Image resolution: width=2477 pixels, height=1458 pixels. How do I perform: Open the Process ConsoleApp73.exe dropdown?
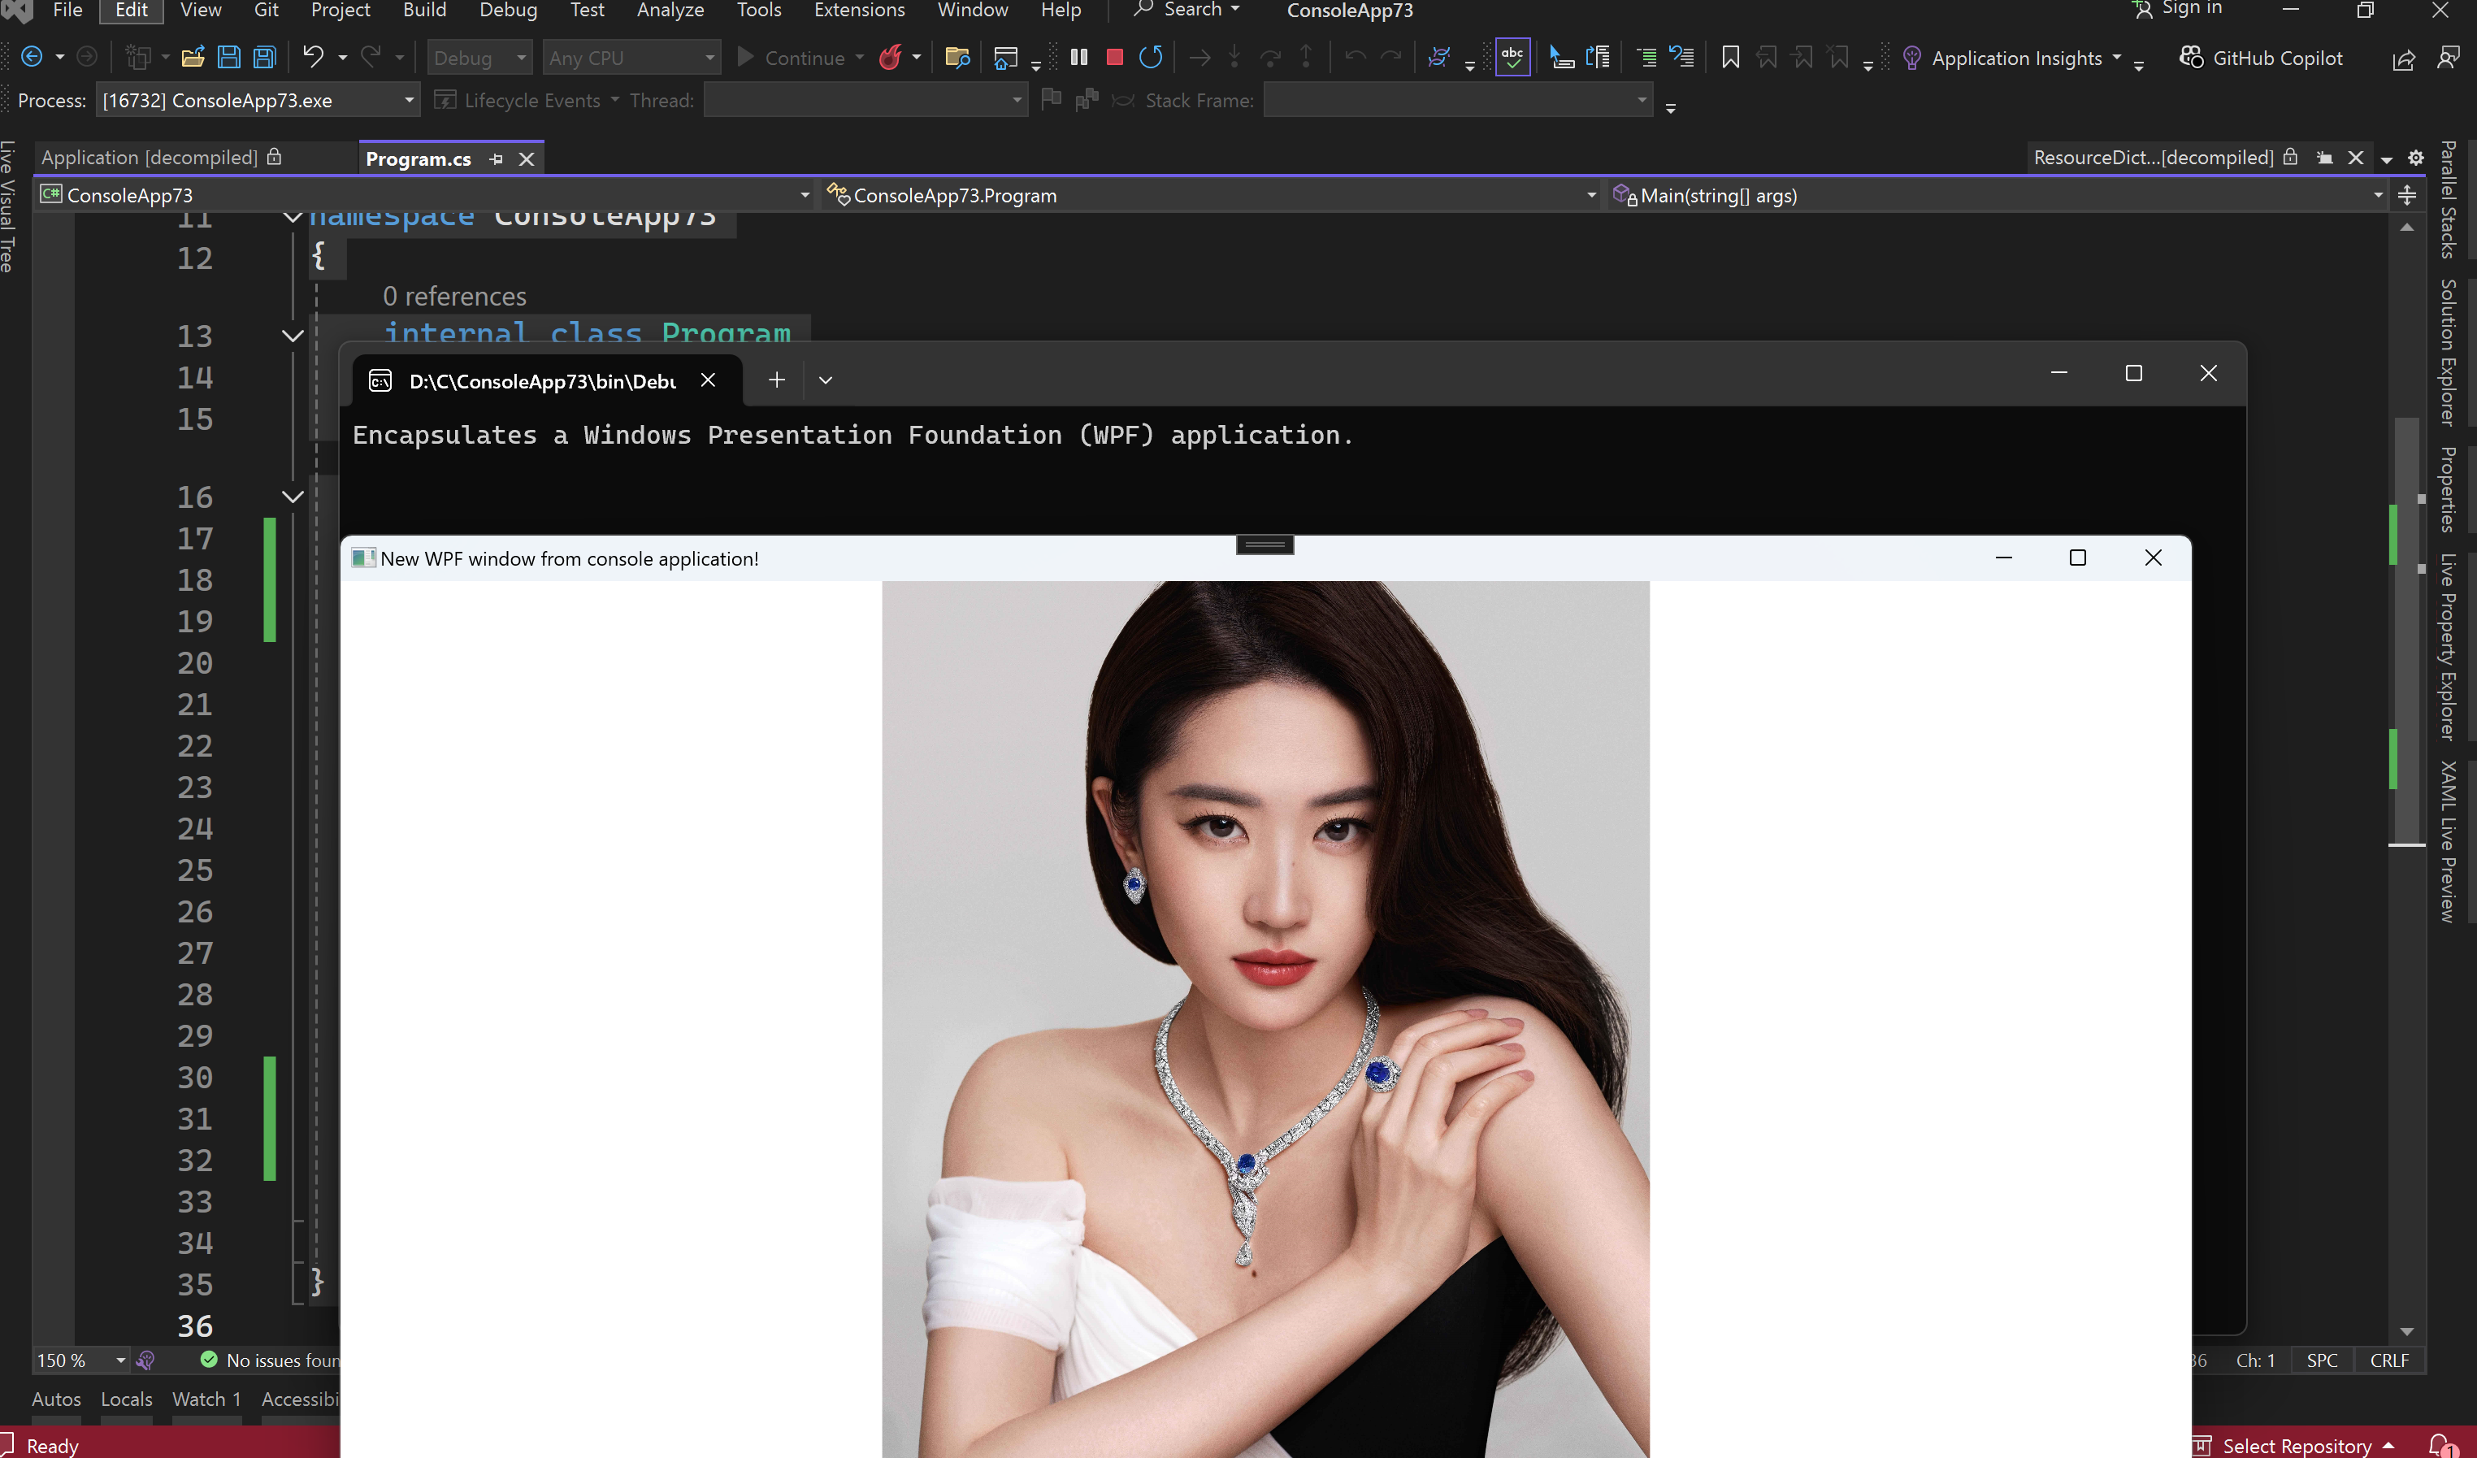tap(409, 100)
